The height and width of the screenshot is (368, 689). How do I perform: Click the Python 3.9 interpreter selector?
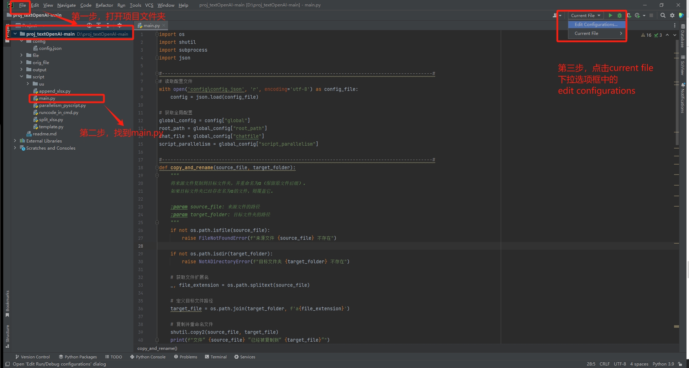[x=663, y=364]
